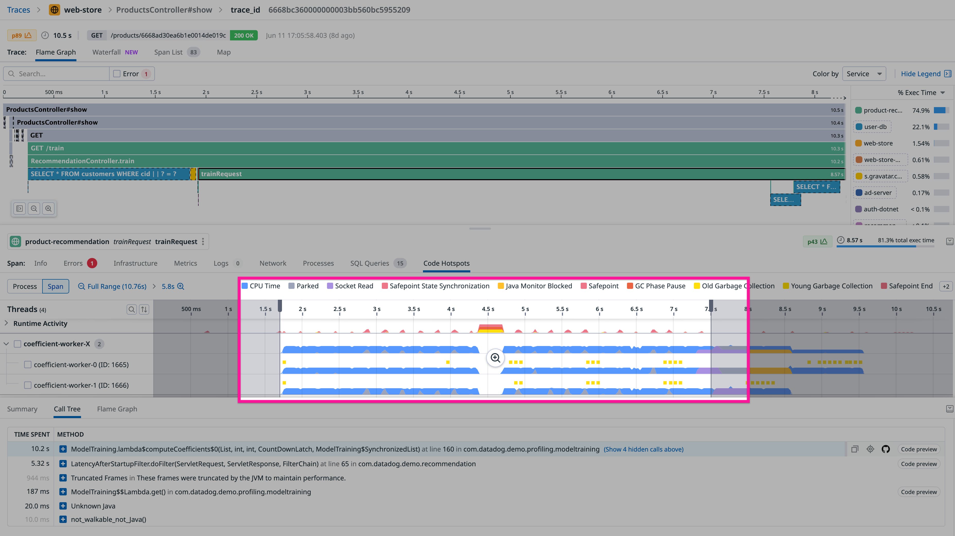Open the SQL Queries tab
Image resolution: width=955 pixels, height=536 pixels.
click(x=370, y=263)
